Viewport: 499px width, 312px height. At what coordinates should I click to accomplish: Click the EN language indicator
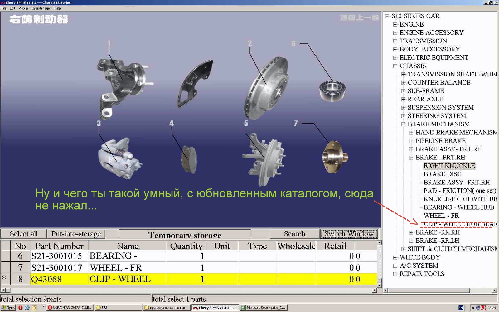[x=461, y=308]
